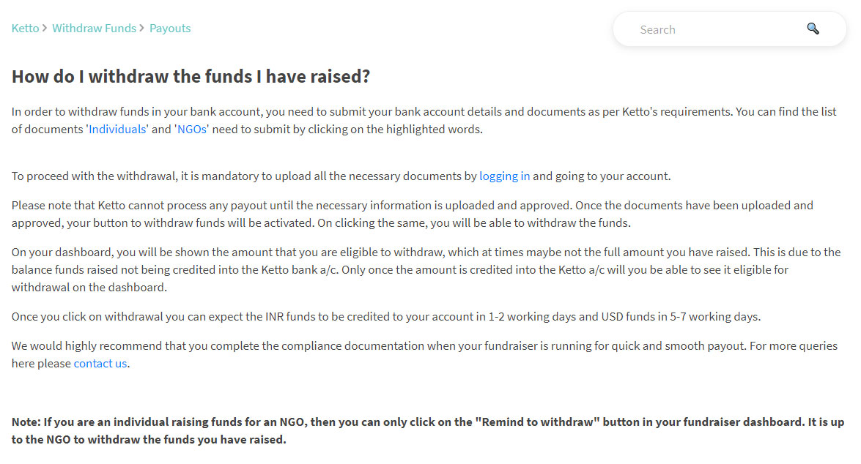Go to the Ketto breadcrumb home
861x464 pixels.
(25, 28)
